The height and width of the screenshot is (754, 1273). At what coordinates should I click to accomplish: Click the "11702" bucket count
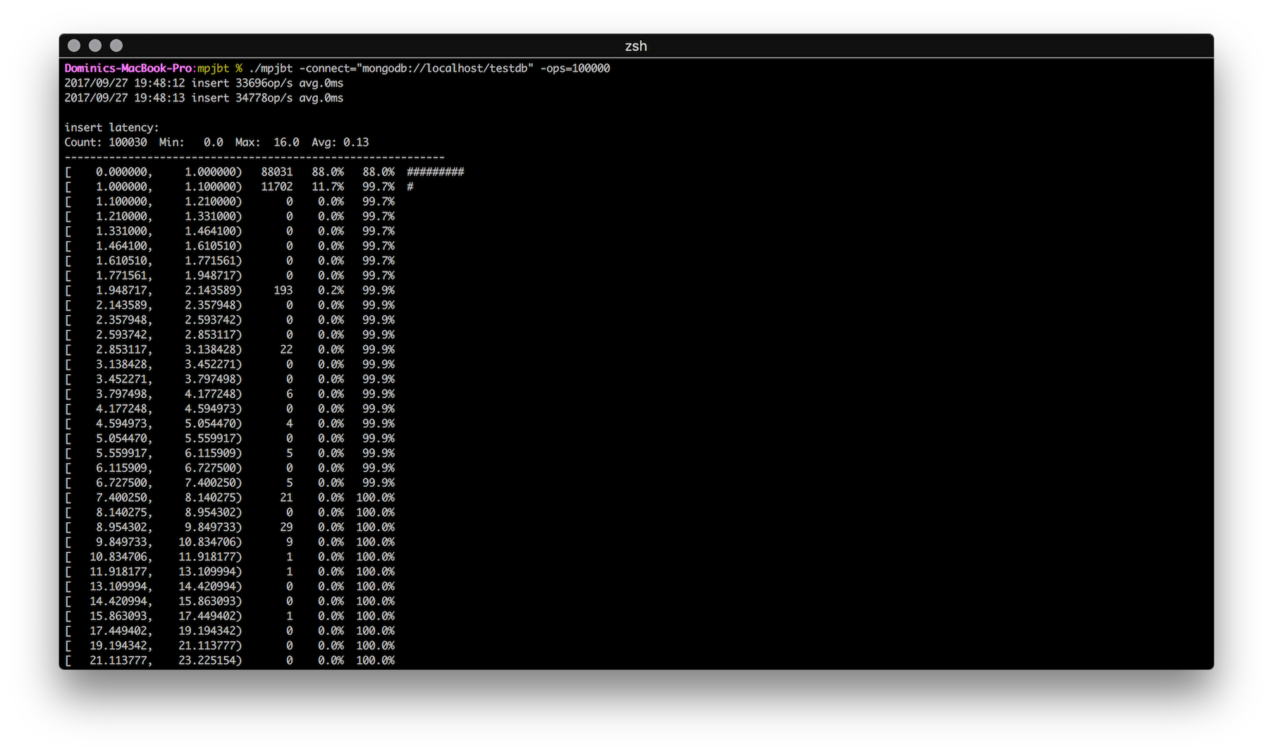(x=277, y=187)
